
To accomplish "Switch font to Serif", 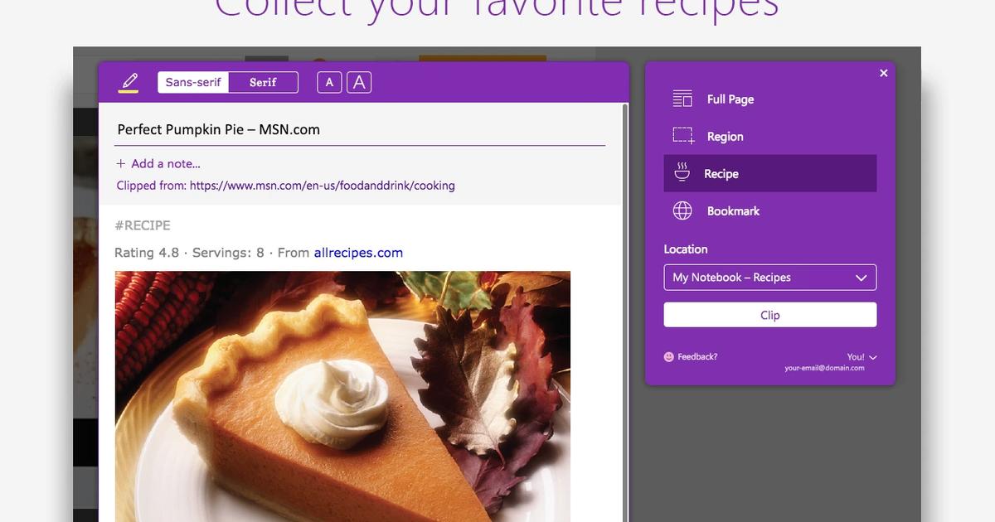I will pos(263,82).
